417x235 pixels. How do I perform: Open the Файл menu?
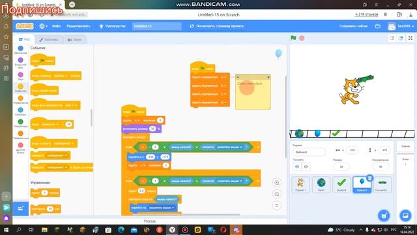pos(57,26)
